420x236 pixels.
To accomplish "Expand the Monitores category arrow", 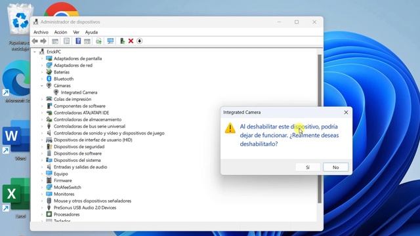I will tap(42, 194).
